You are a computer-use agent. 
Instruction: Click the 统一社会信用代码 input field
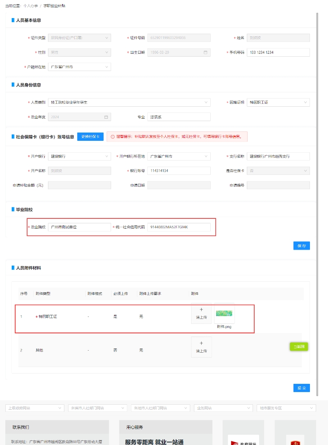(x=179, y=227)
